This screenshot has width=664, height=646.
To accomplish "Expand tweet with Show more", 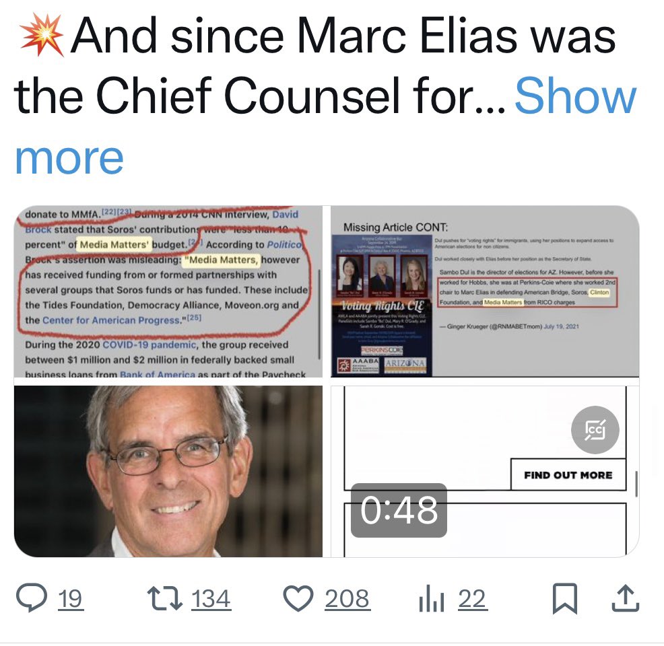I will click(x=574, y=96).
